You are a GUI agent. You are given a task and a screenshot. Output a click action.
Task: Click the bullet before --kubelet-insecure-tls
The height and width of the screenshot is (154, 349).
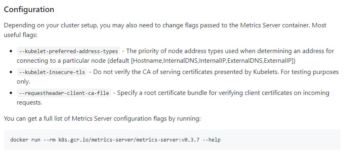tap(11, 72)
